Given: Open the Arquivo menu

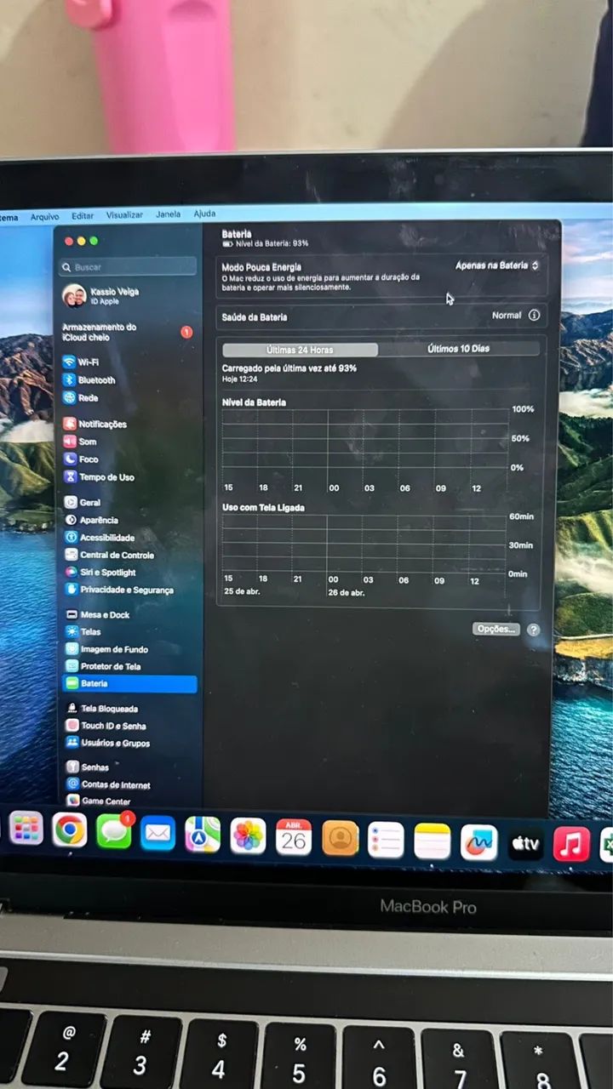Looking at the screenshot, I should pos(45,217).
